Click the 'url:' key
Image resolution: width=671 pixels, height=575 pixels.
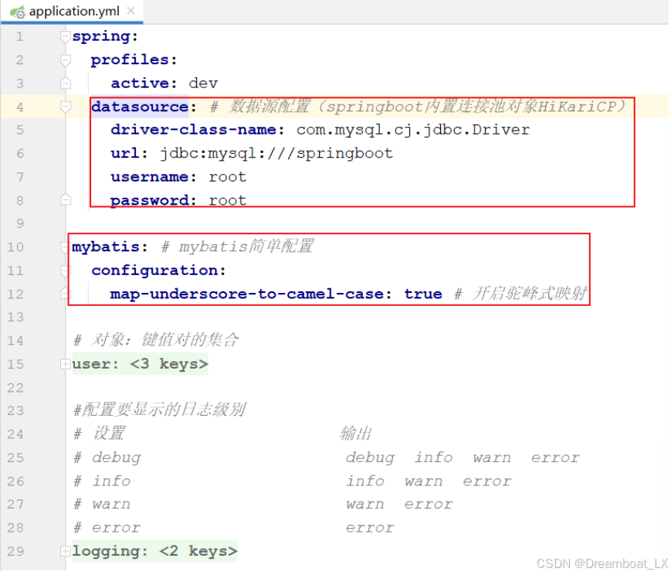(x=129, y=153)
